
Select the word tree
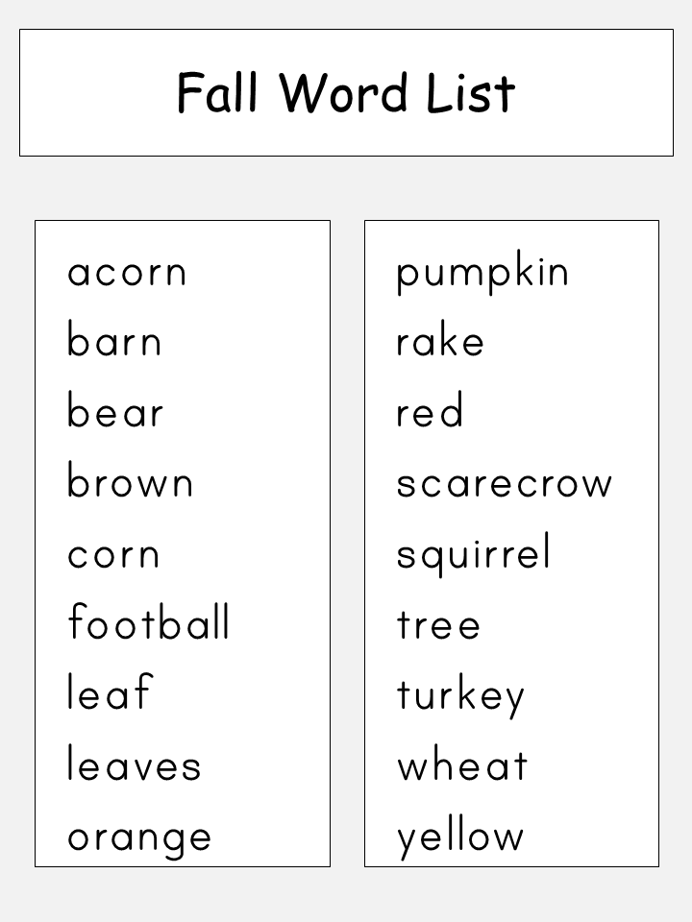tap(438, 624)
